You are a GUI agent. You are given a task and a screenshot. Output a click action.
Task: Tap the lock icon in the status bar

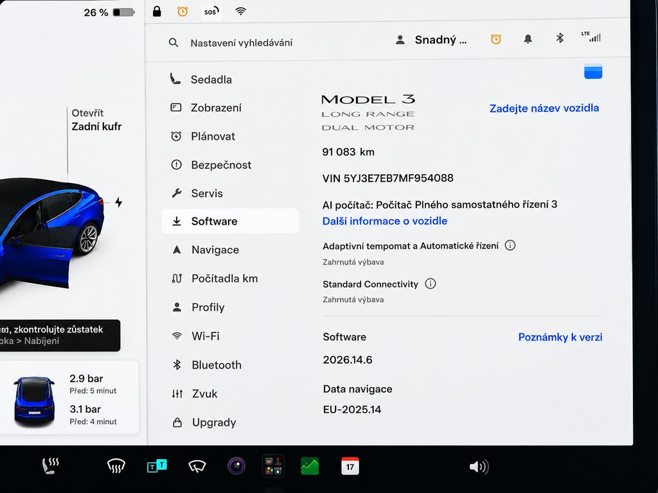157,12
